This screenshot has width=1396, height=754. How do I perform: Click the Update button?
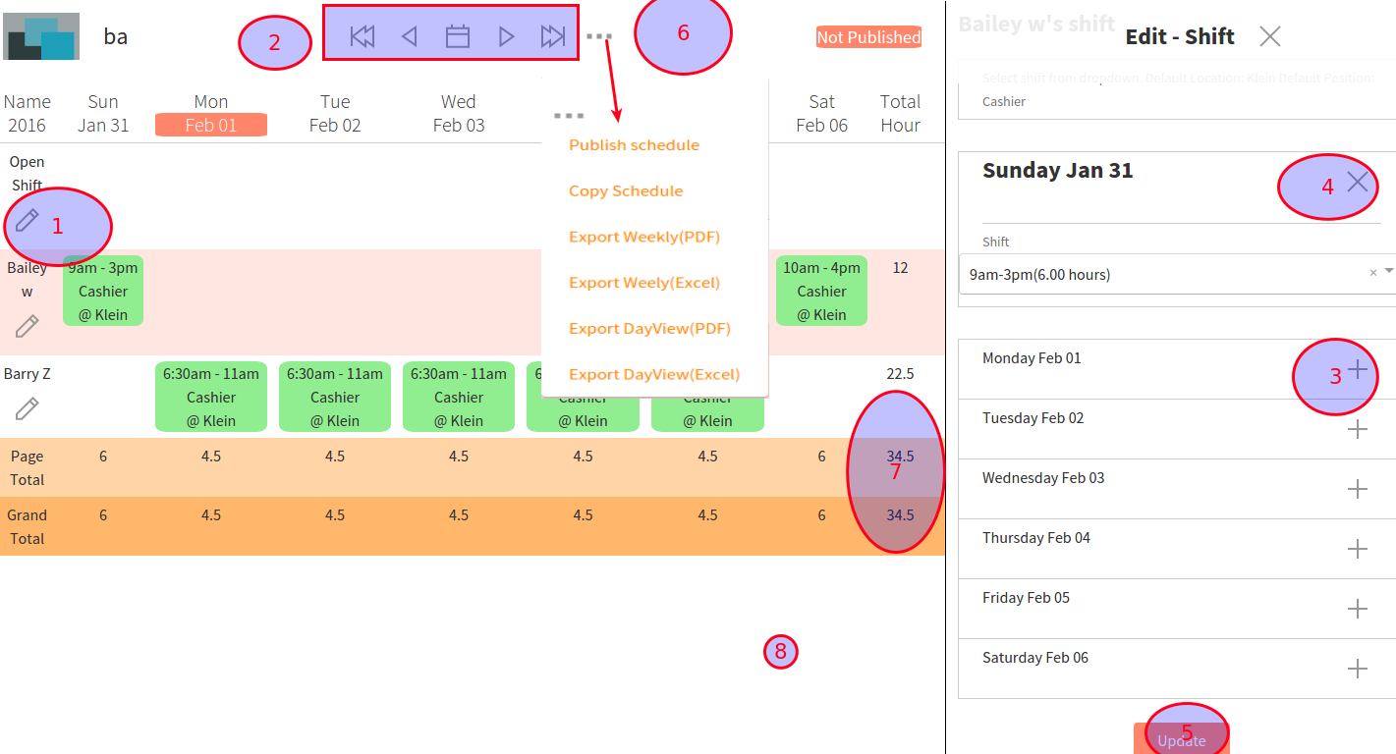coord(1181,739)
